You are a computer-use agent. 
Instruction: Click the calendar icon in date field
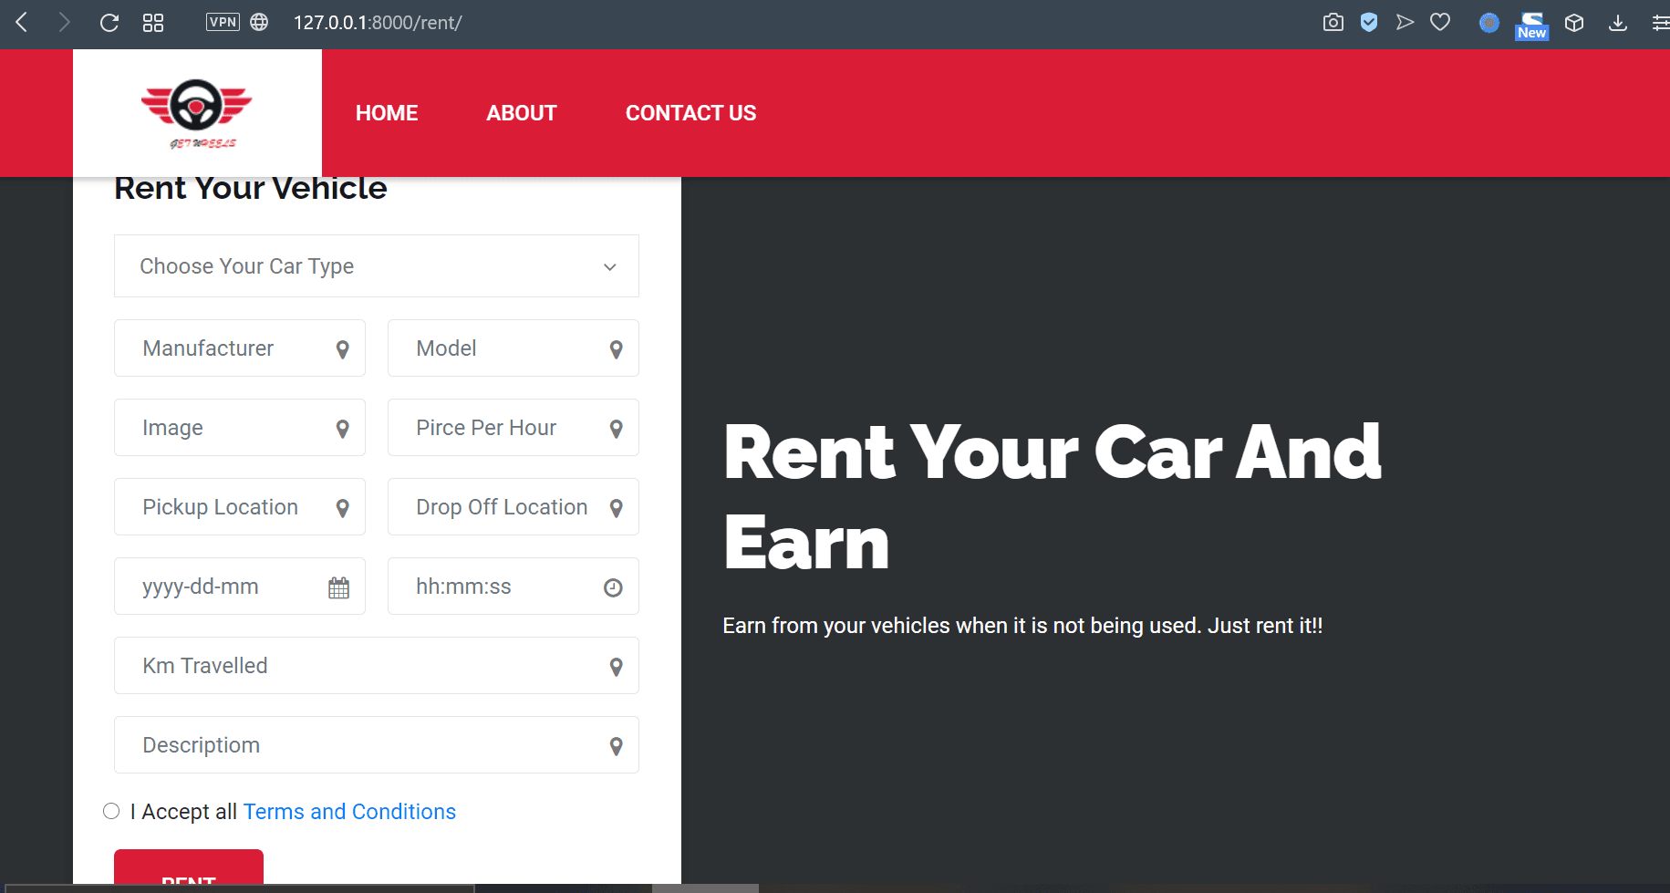tap(338, 588)
